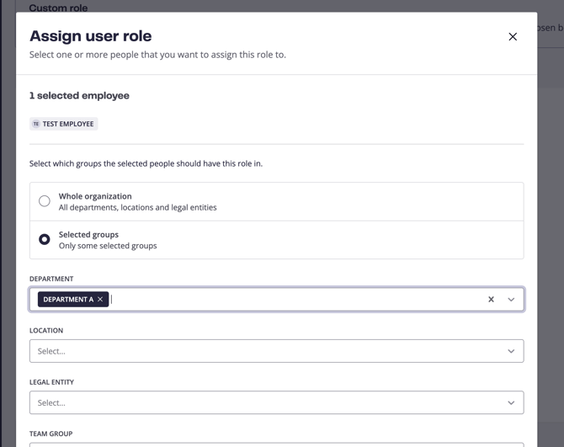Click the Whole organization description text
564x447 pixels.
(137, 207)
